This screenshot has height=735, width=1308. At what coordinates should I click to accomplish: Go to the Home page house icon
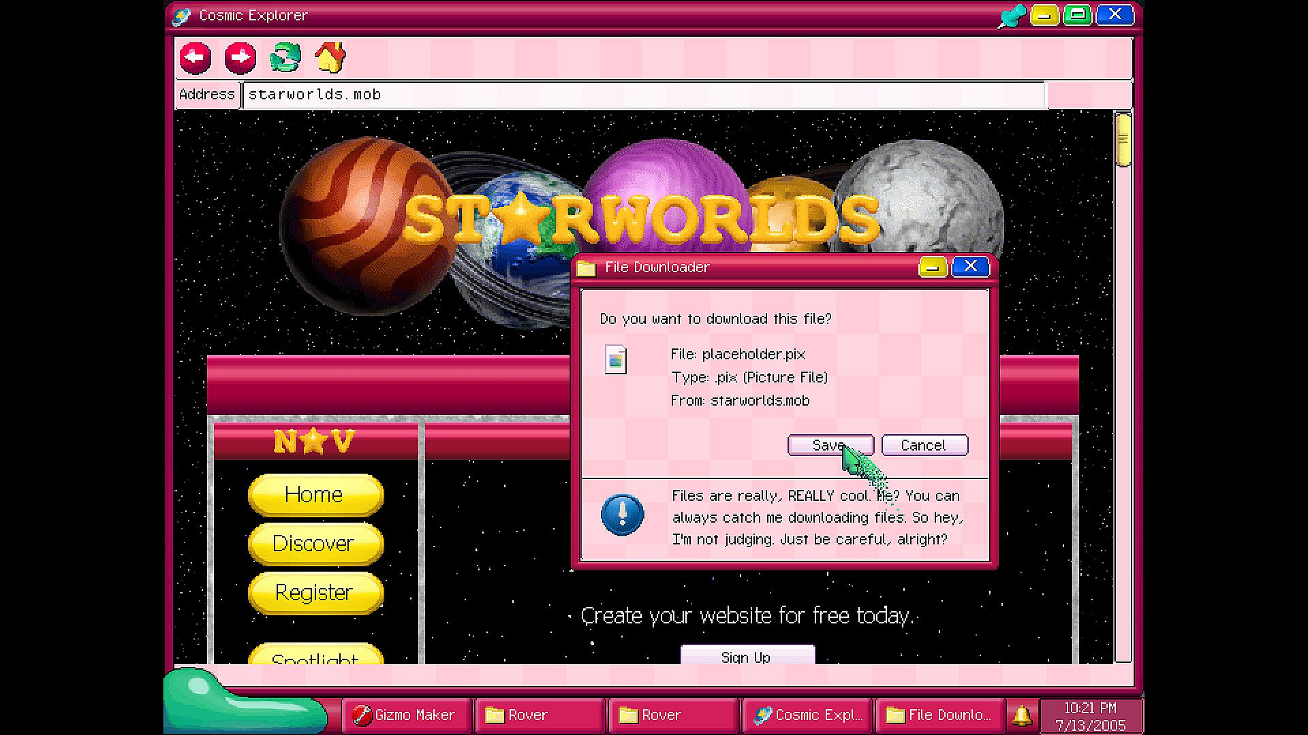pos(330,58)
